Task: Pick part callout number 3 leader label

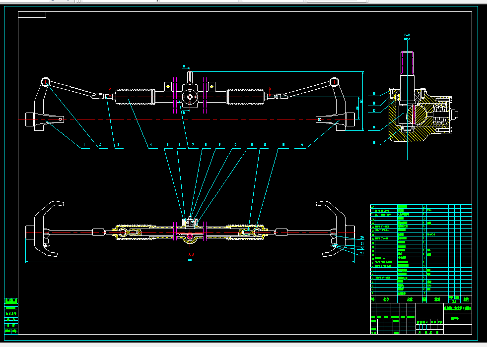Action: click(x=118, y=145)
